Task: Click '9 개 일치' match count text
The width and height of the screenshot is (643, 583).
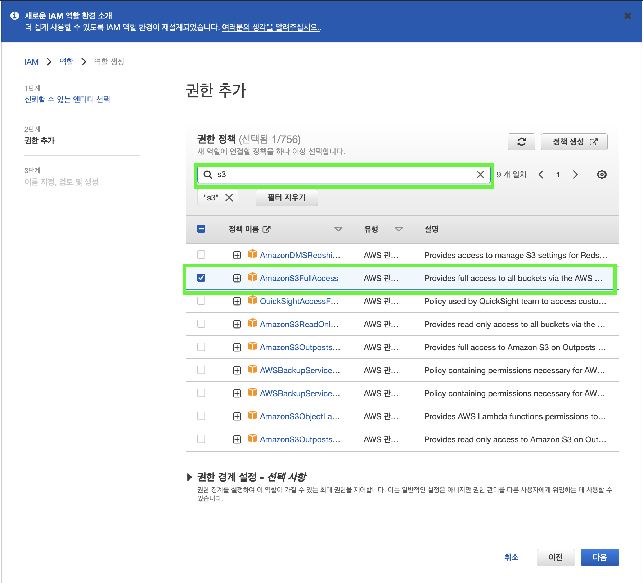Action: [511, 175]
